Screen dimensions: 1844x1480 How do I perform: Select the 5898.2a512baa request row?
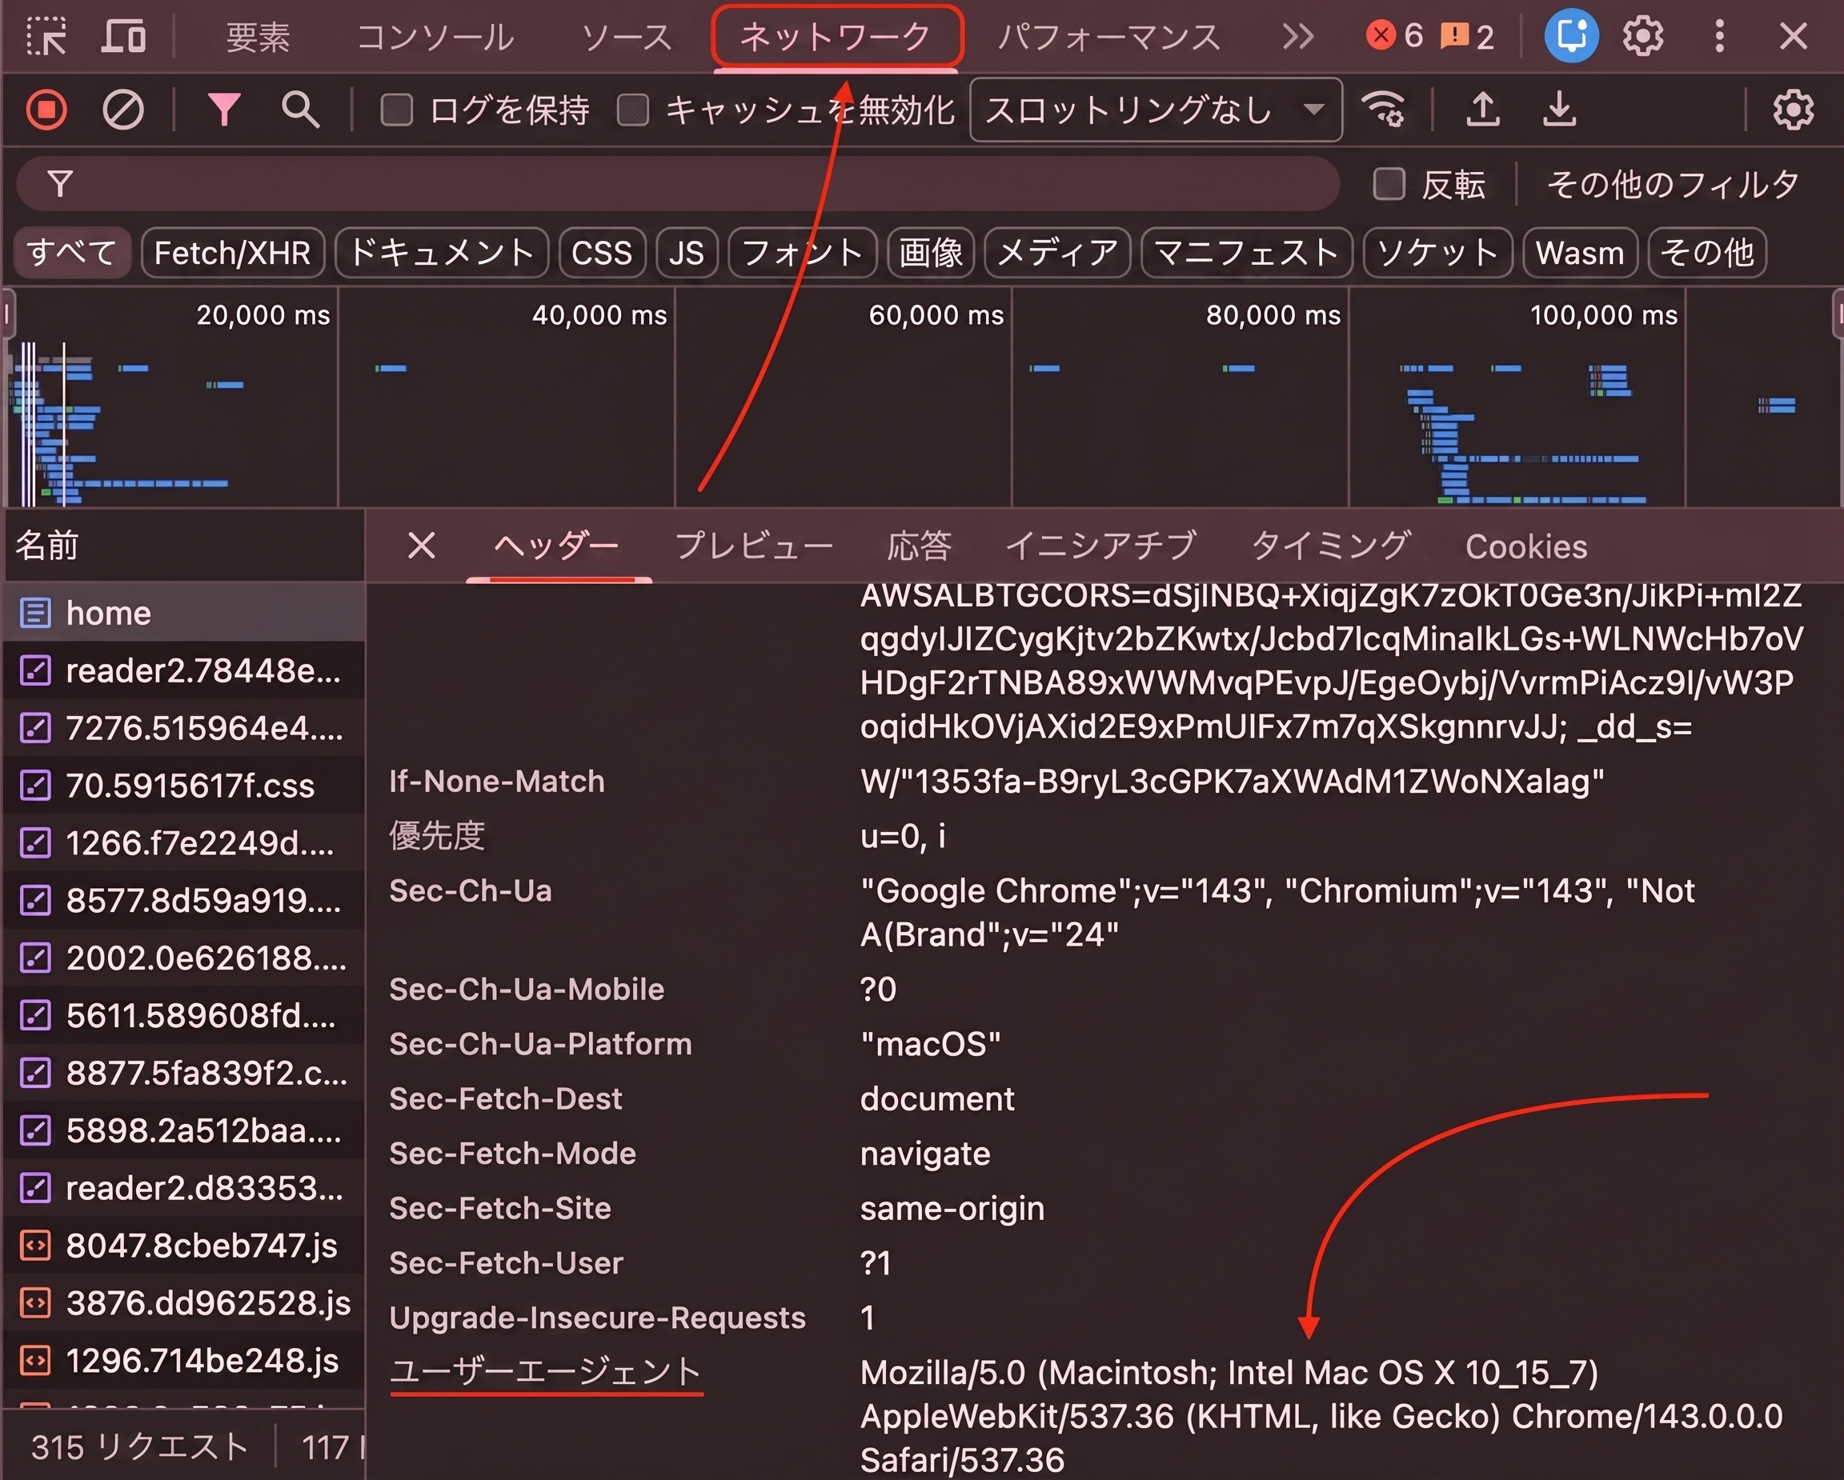click(x=184, y=1130)
